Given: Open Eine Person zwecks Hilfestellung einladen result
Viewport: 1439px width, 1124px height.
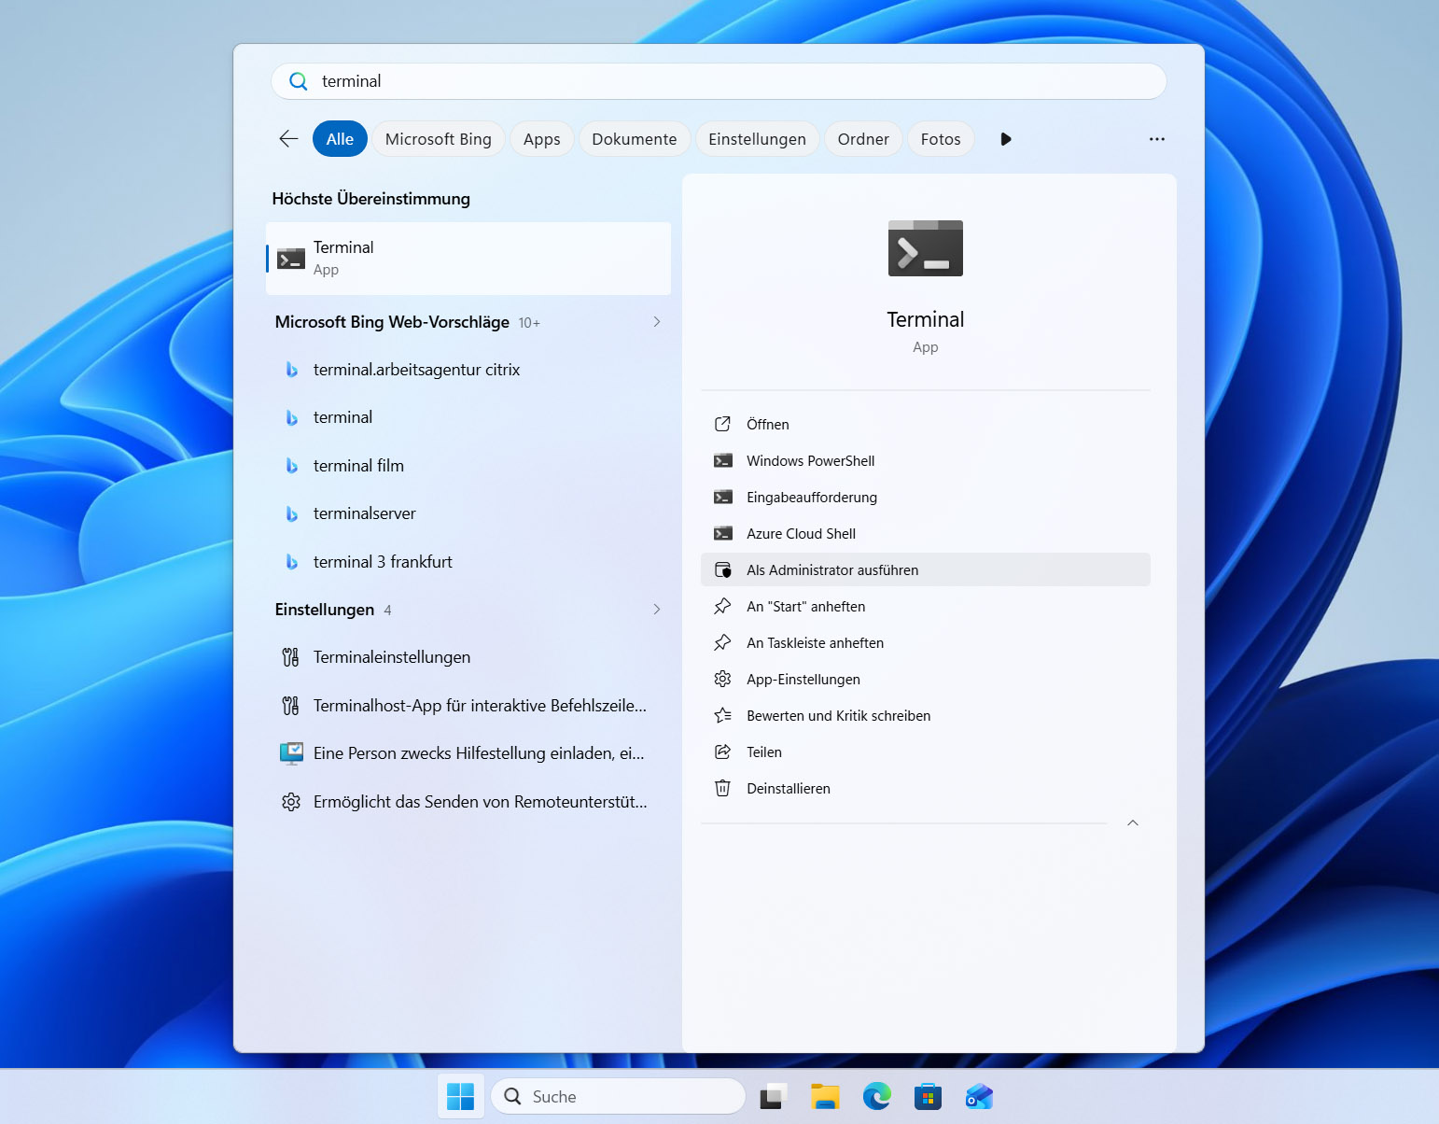Looking at the screenshot, I should coord(468,753).
